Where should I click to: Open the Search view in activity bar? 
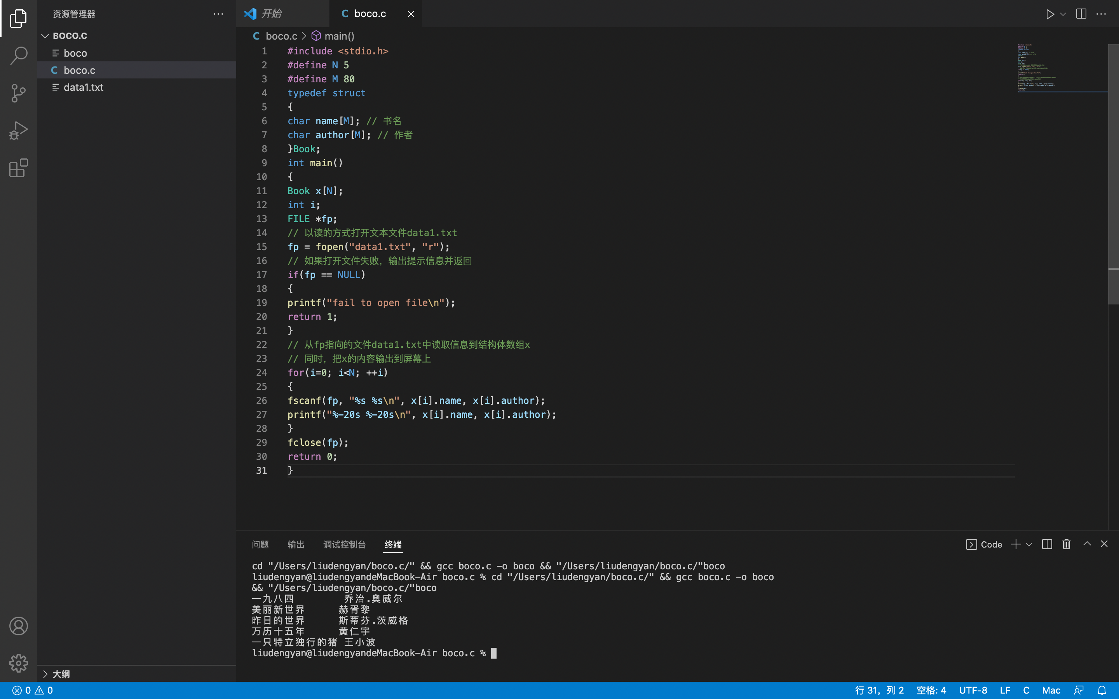click(19, 56)
